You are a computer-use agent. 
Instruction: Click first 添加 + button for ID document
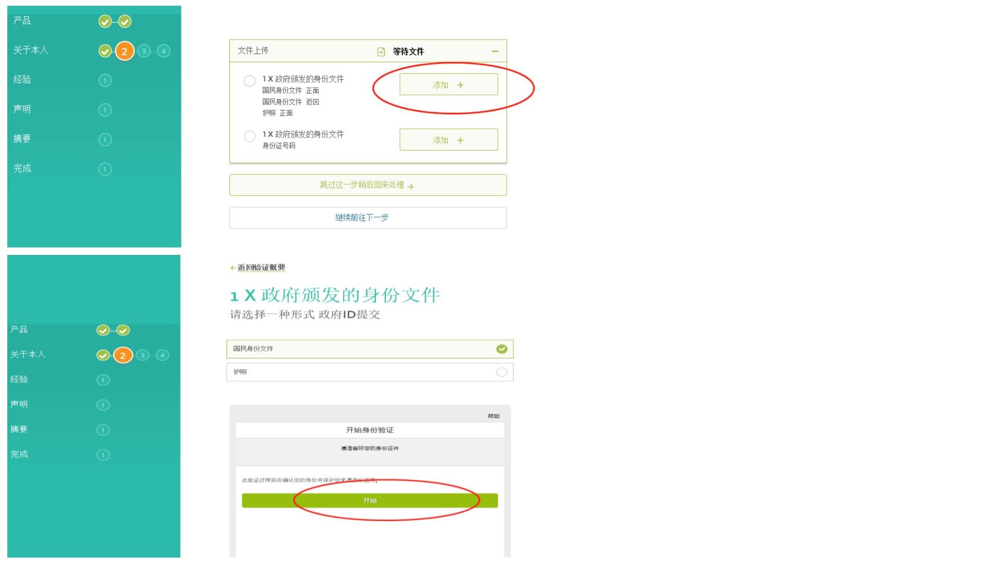(x=448, y=84)
